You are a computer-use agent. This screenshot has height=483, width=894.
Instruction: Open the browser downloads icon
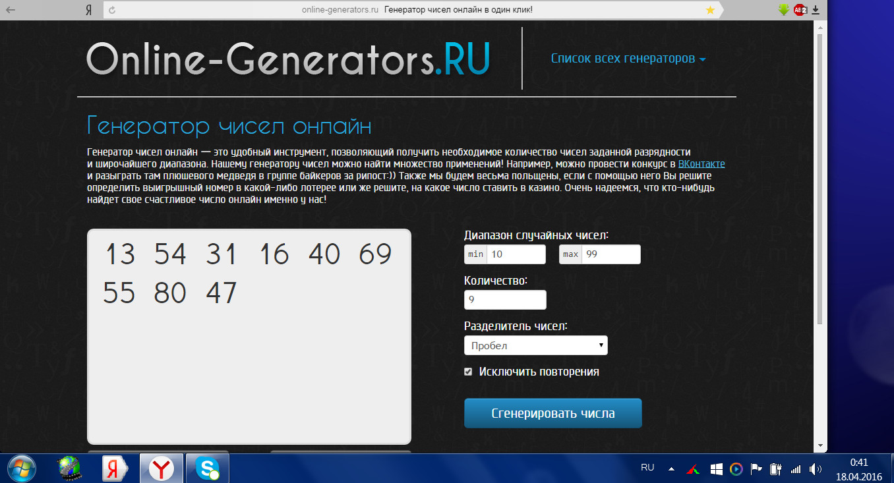tap(816, 10)
